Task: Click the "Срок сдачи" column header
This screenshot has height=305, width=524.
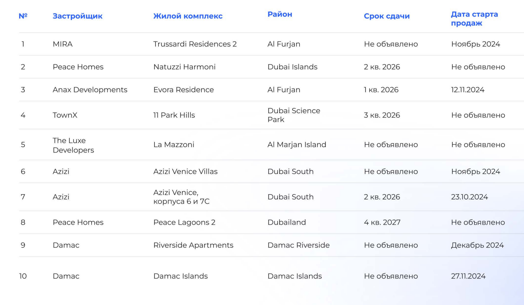Action: 387,16
